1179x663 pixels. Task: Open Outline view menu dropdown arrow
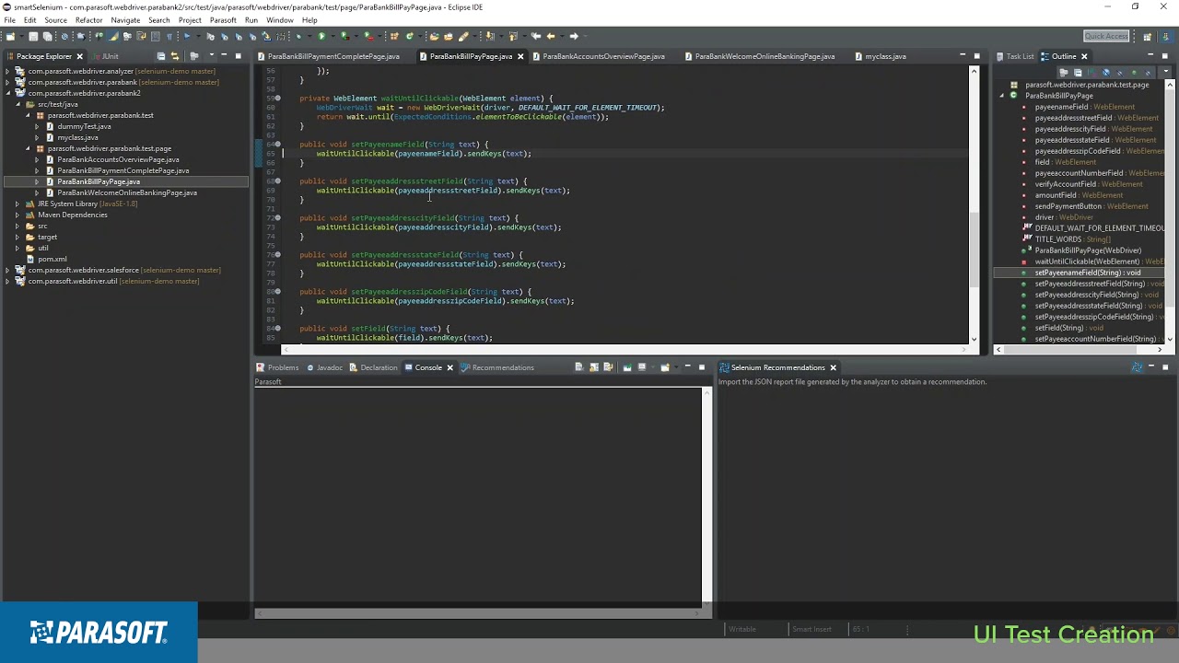[1166, 71]
